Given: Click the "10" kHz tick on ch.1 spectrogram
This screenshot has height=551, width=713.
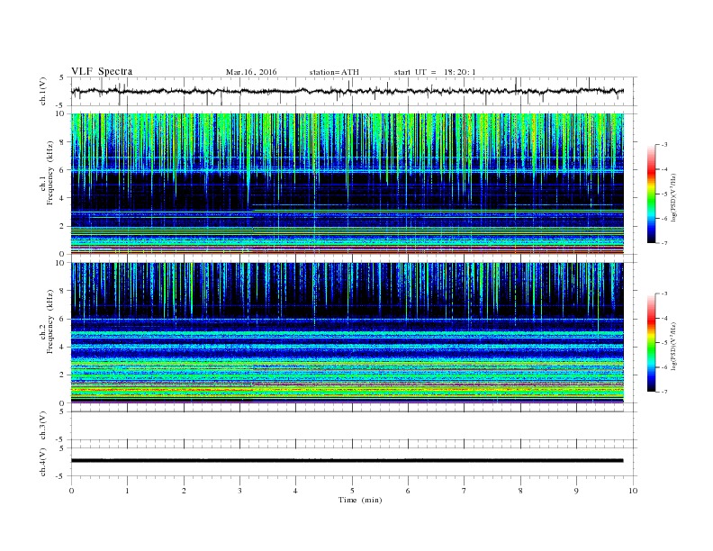Looking at the screenshot, I should (x=60, y=113).
